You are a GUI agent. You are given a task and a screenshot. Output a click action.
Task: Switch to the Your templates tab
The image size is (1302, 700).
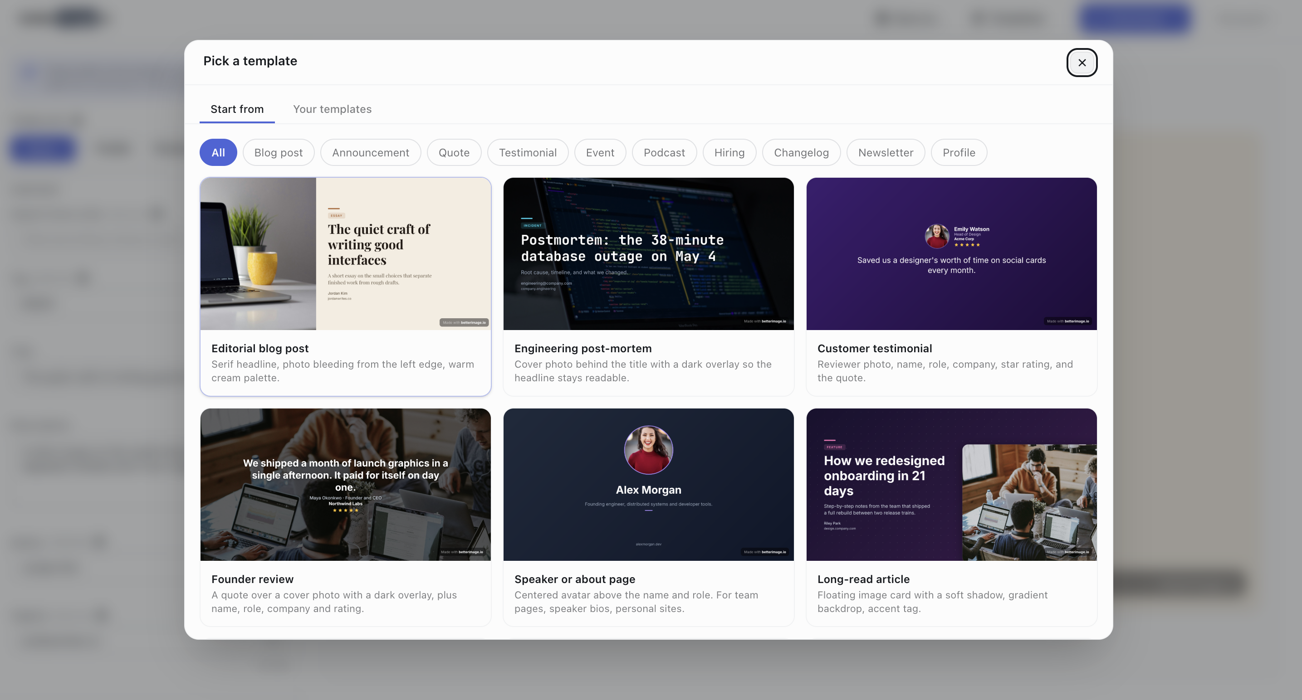click(x=332, y=109)
